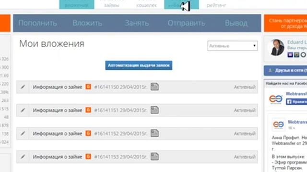Click the Мои вложения heading
The width and height of the screenshot is (307, 172).
tap(52, 43)
